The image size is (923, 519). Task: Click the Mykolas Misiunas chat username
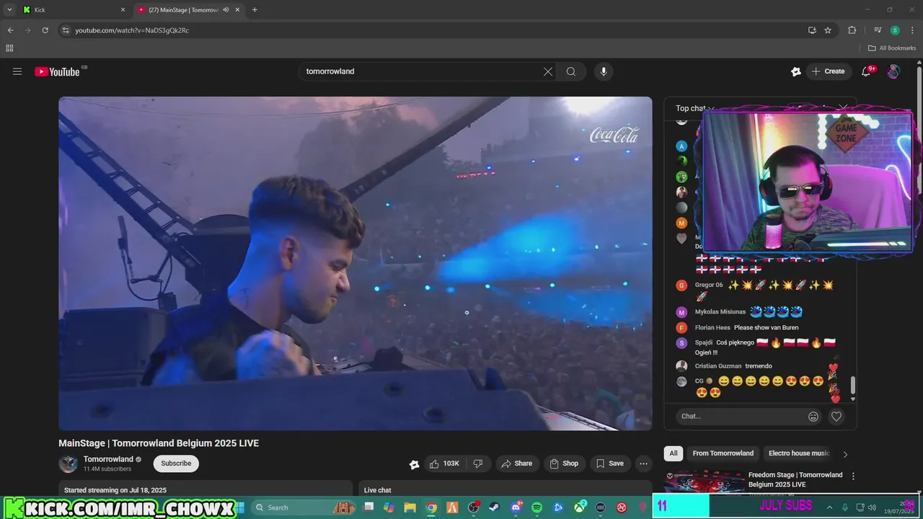click(720, 312)
